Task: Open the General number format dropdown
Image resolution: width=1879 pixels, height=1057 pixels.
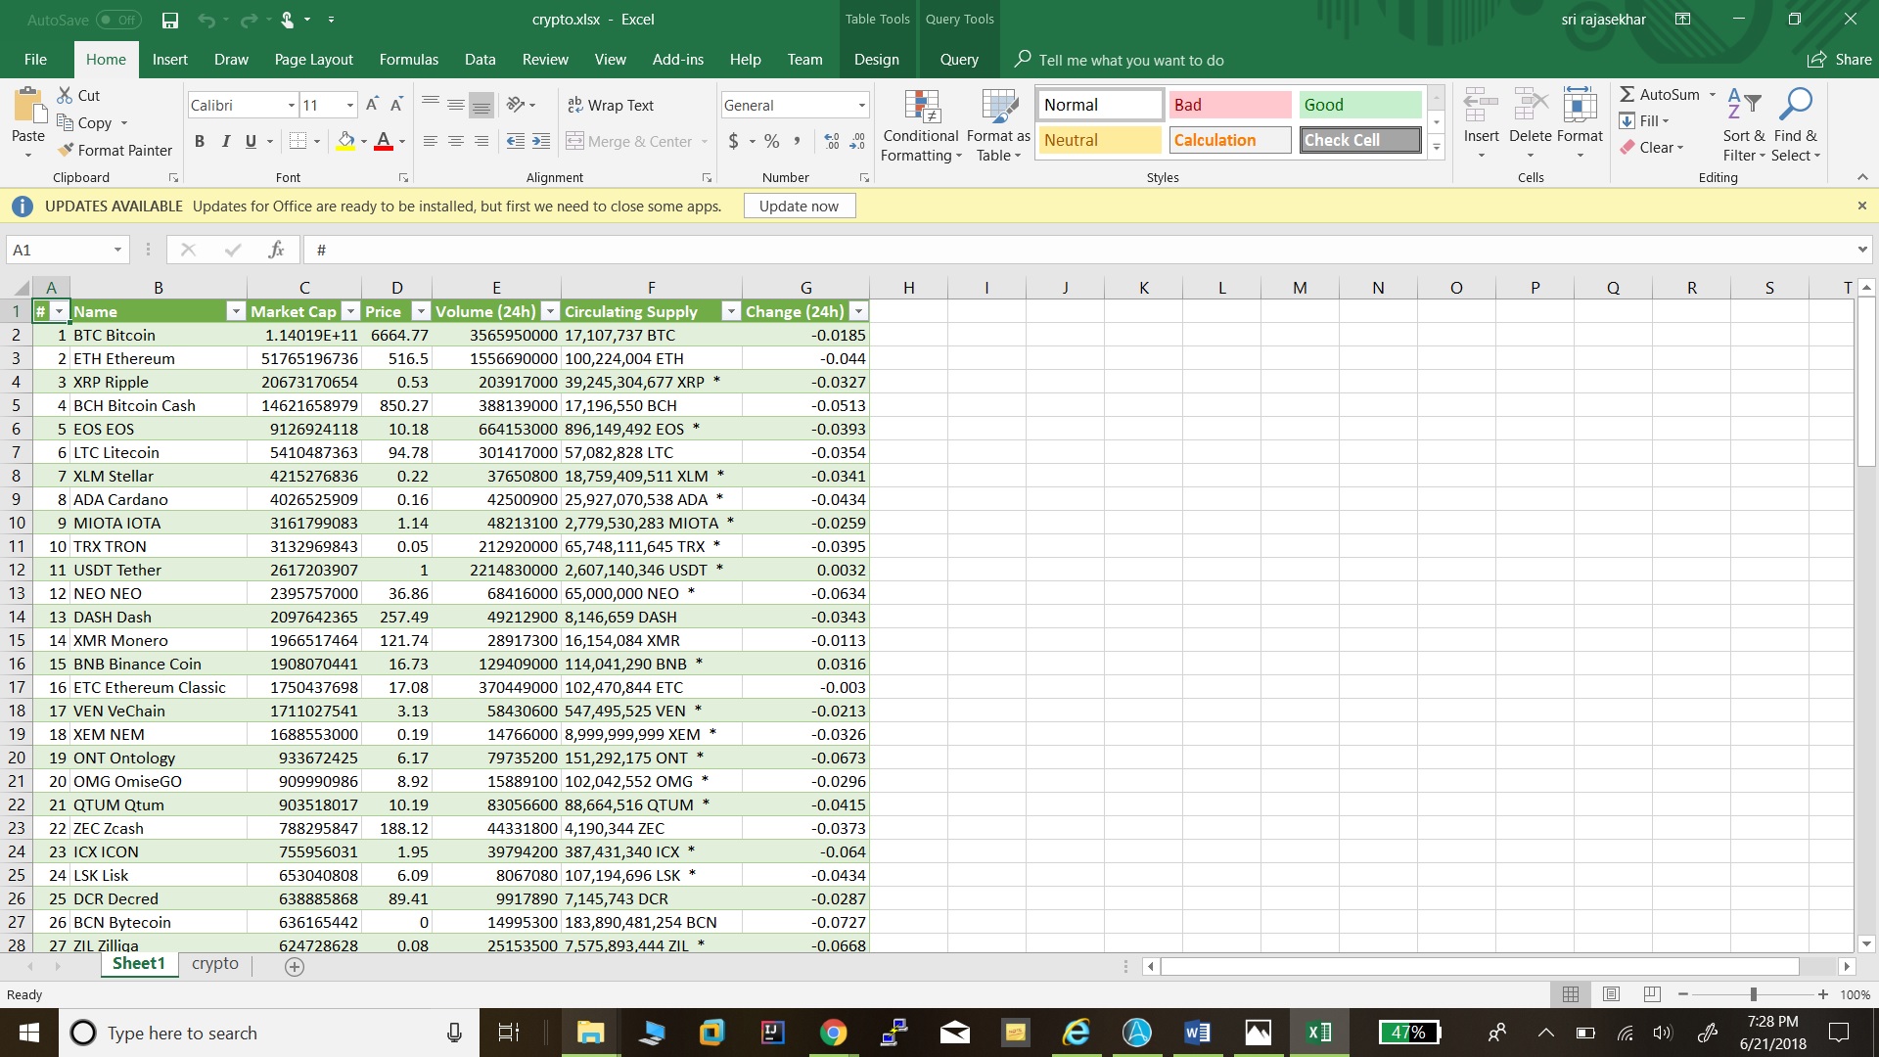Action: pyautogui.click(x=861, y=105)
